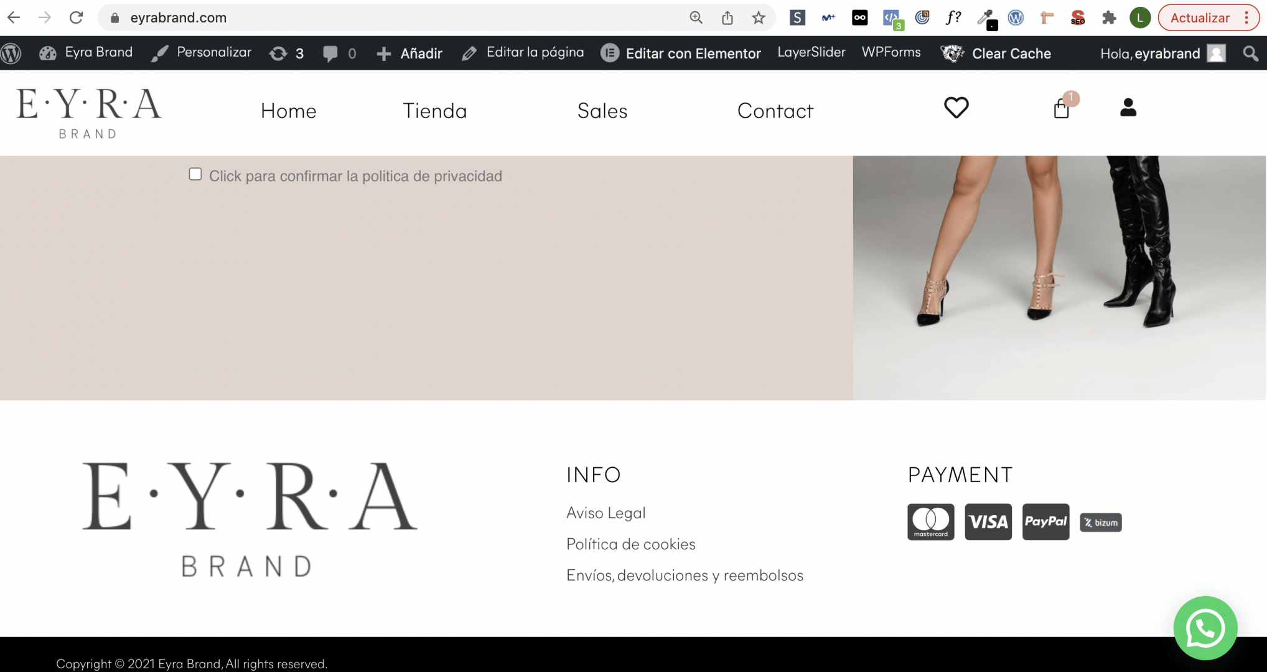This screenshot has width=1267, height=672.
Task: Click Editar la página
Action: pyautogui.click(x=523, y=53)
